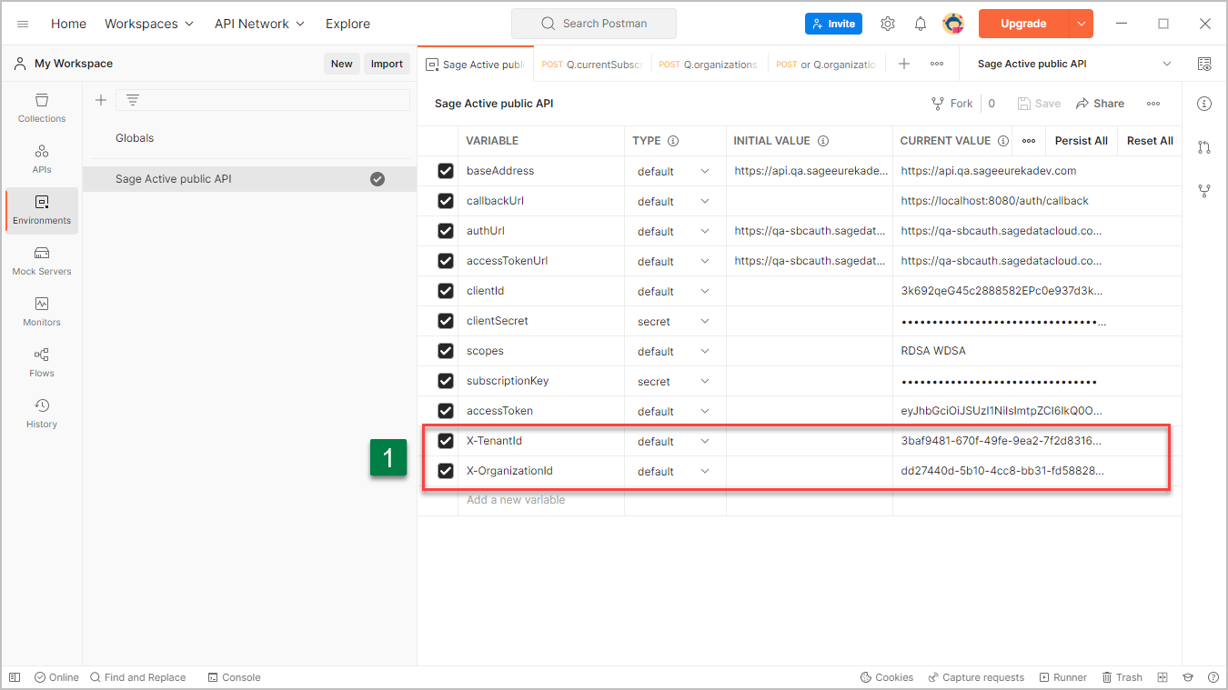Open the two-pane view icon in status bar
Image resolution: width=1228 pixels, height=690 pixels.
coord(1163,677)
